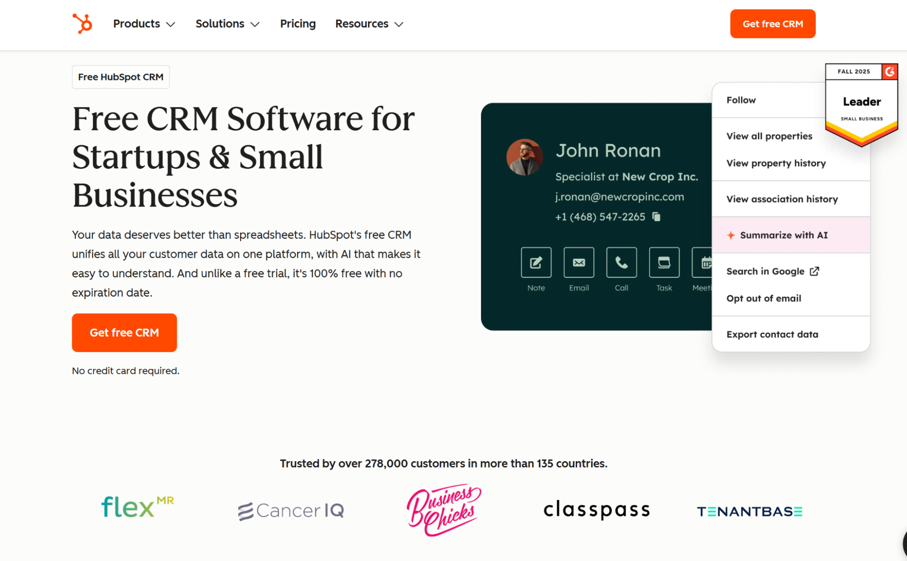
Task: Click Get free CRM button below description
Action: pyautogui.click(x=124, y=332)
